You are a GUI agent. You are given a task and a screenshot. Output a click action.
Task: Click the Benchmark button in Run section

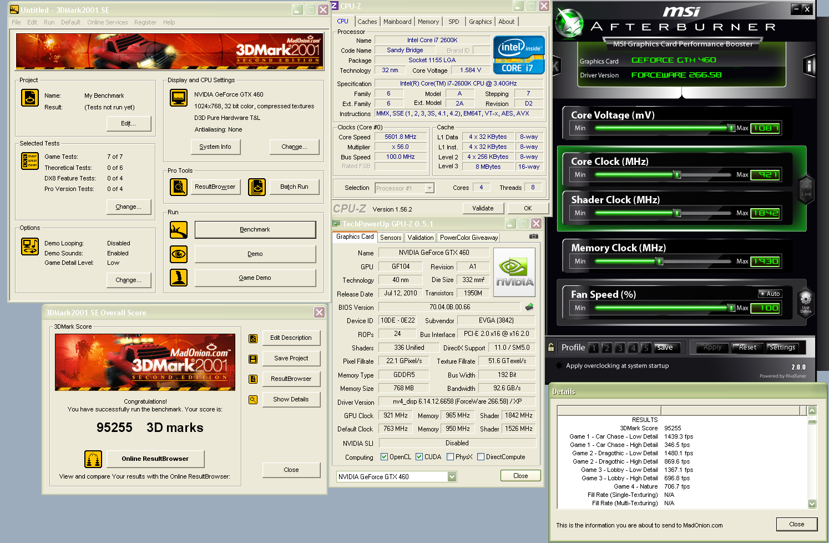[255, 230]
